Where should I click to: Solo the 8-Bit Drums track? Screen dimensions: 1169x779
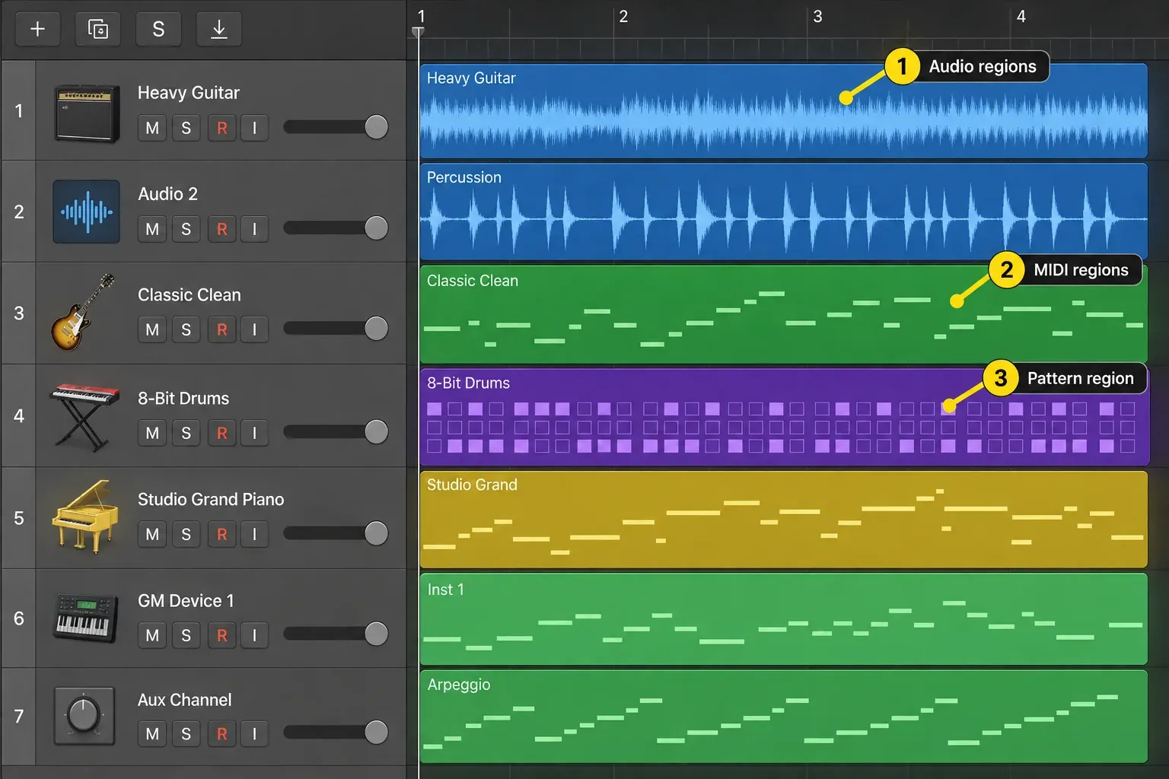[186, 433]
